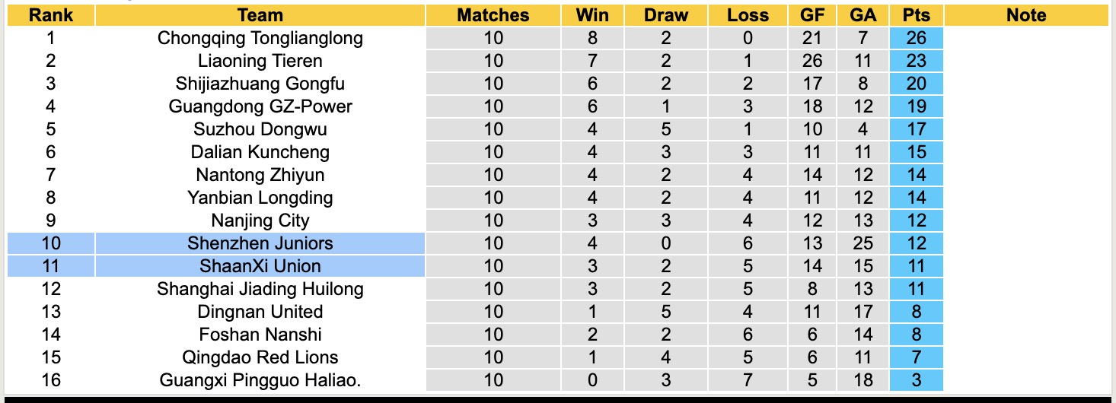Click the GF column header

812,15
